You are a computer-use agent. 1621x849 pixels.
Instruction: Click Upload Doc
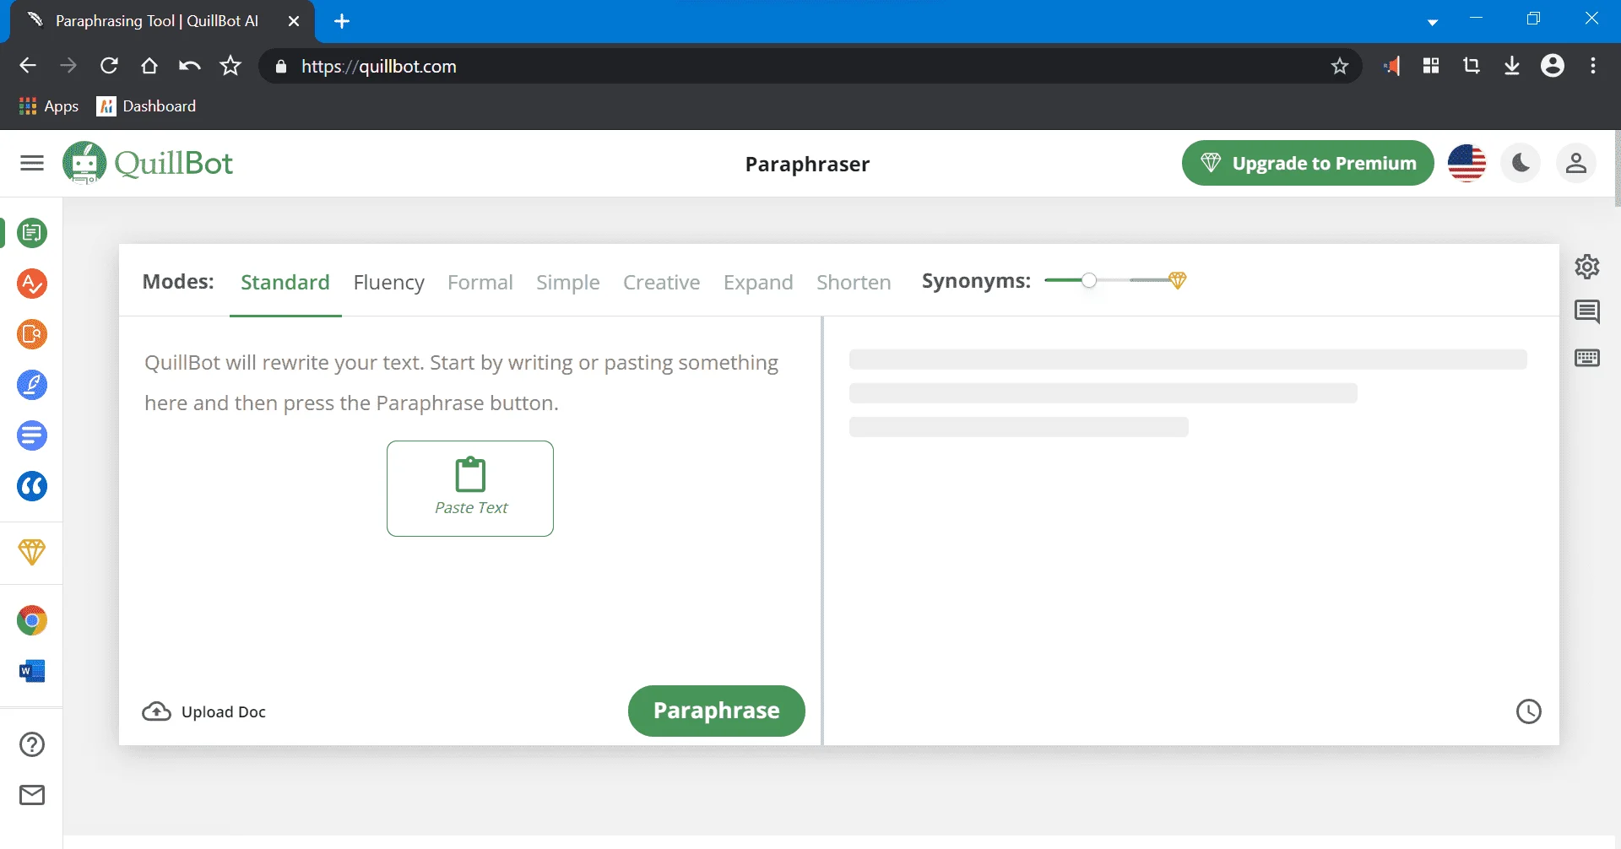(x=204, y=711)
